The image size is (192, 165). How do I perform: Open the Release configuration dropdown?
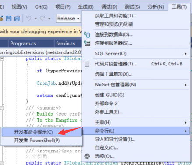(x=68, y=18)
